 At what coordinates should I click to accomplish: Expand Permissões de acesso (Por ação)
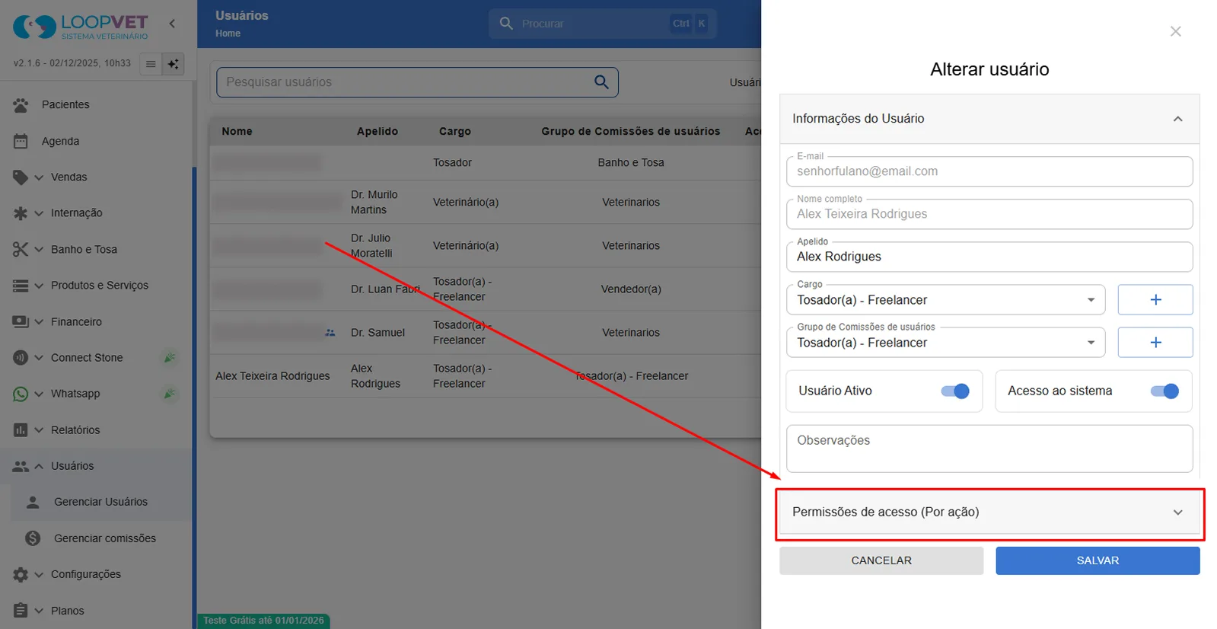(989, 512)
